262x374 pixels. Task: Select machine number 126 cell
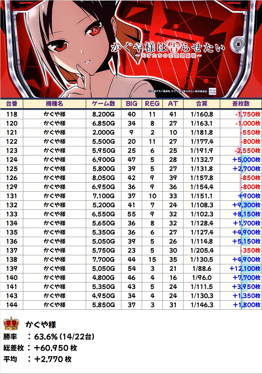coord(12,178)
